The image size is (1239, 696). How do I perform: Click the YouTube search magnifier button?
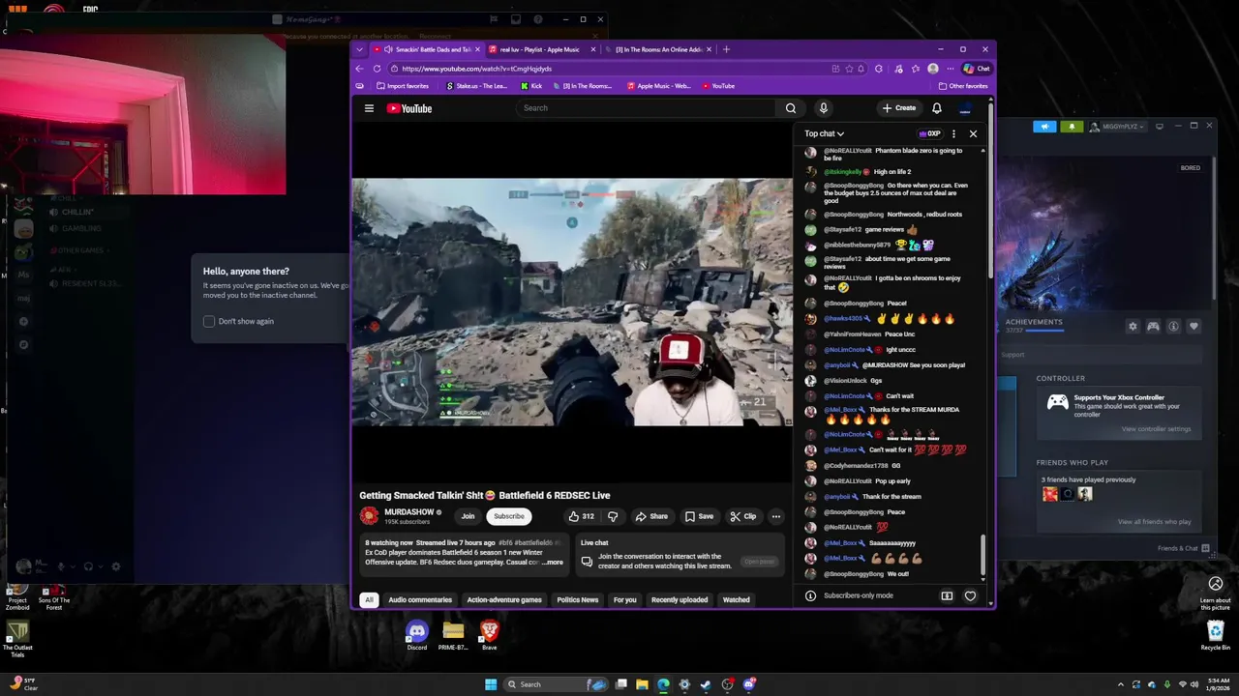pyautogui.click(x=791, y=108)
